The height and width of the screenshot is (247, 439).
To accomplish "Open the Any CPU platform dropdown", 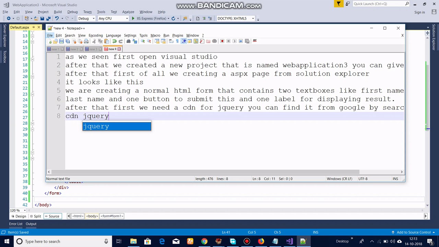I will click(113, 19).
